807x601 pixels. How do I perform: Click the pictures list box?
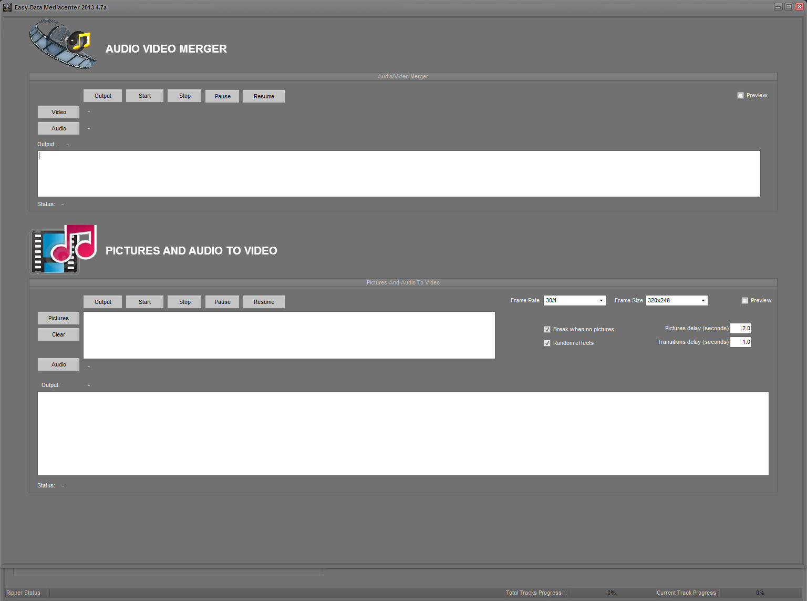pos(289,335)
